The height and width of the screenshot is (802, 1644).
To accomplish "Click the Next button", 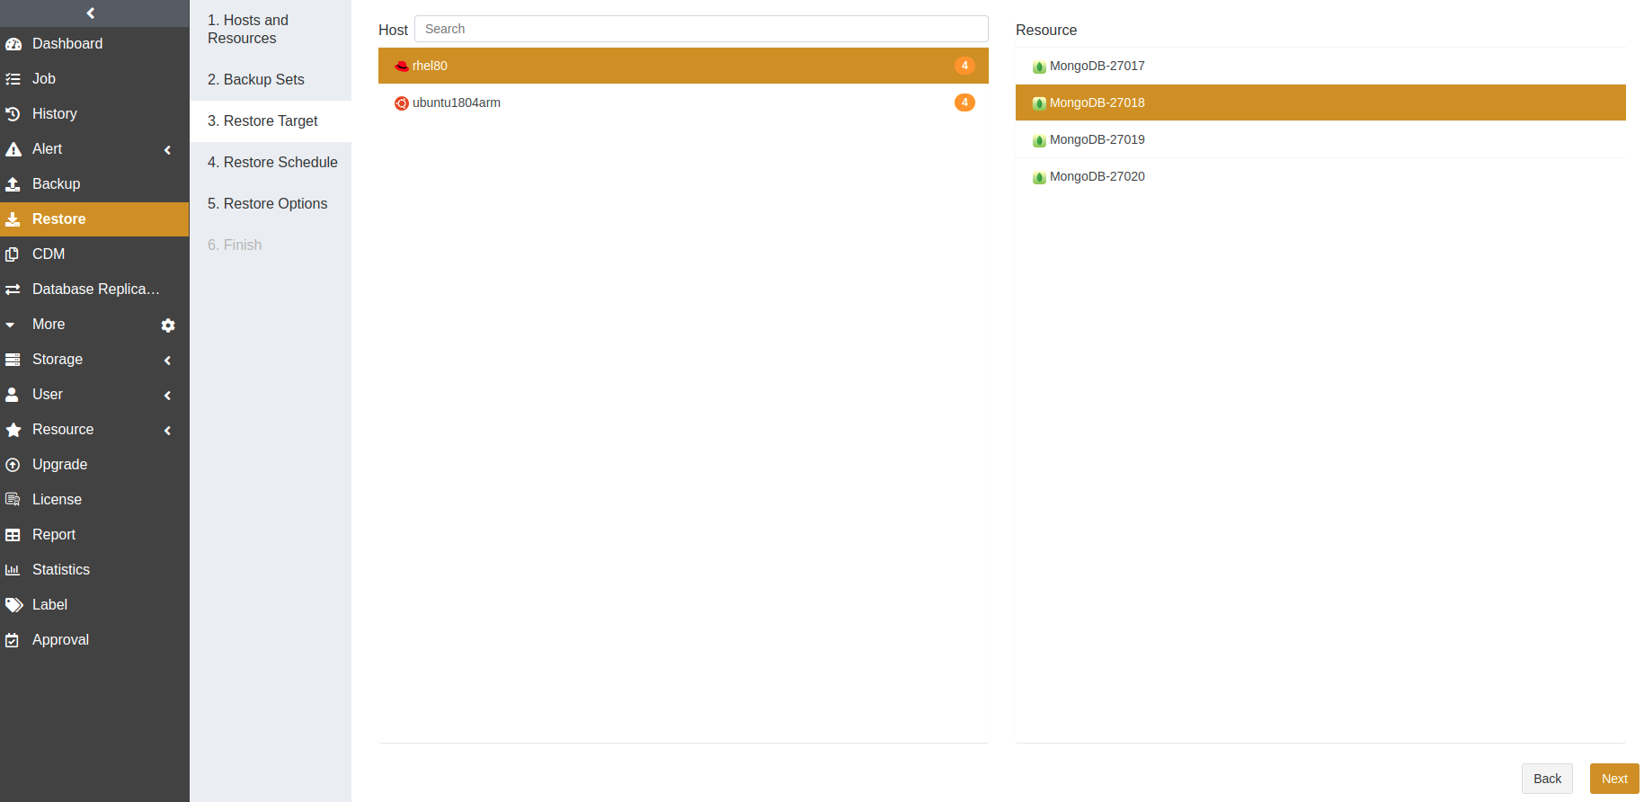I will click(x=1614, y=779).
